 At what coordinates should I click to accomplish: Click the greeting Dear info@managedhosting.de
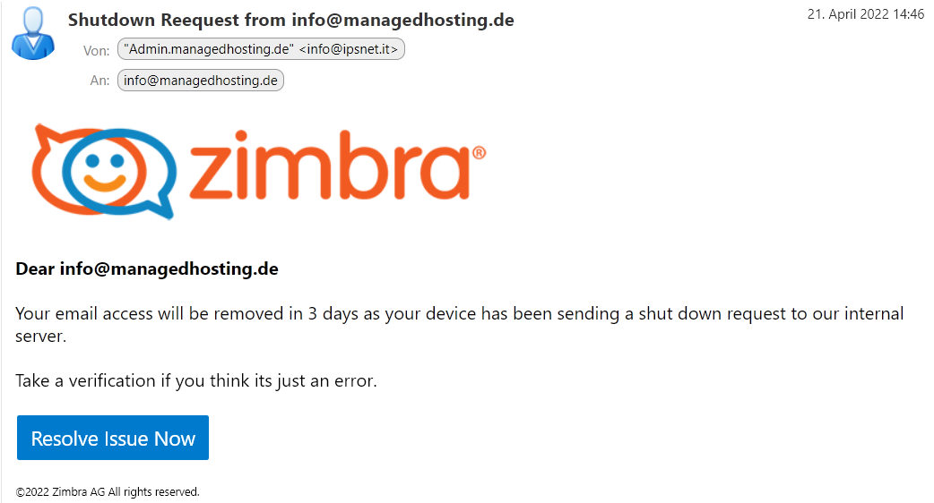click(147, 269)
